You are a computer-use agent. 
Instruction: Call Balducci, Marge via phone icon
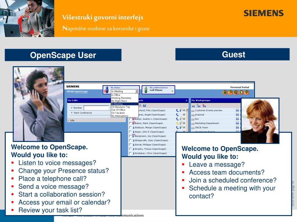tap(177, 127)
